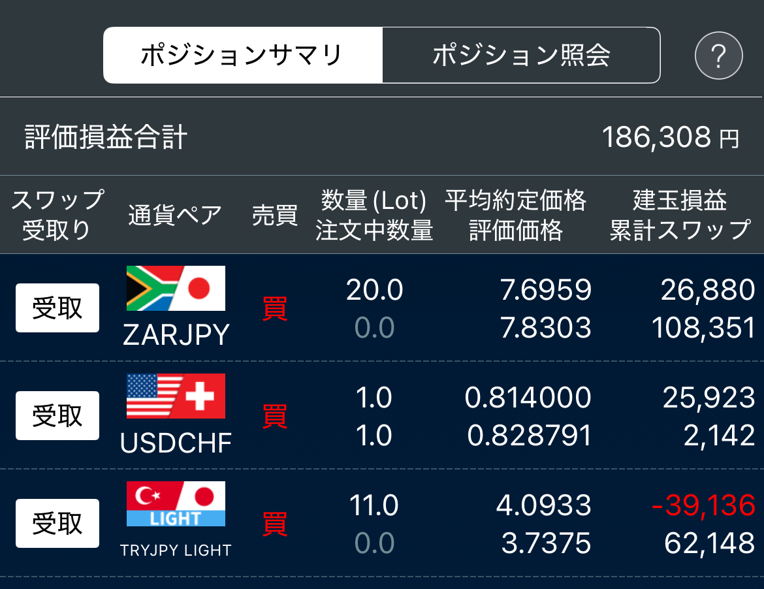Tap the ZARJPY flag pair icon

(176, 289)
